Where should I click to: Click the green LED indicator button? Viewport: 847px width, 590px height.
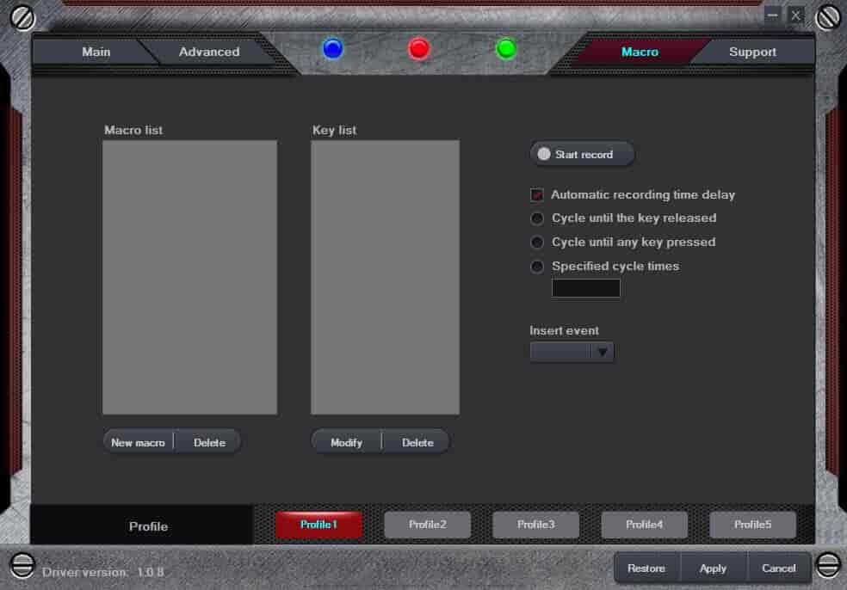click(x=506, y=49)
